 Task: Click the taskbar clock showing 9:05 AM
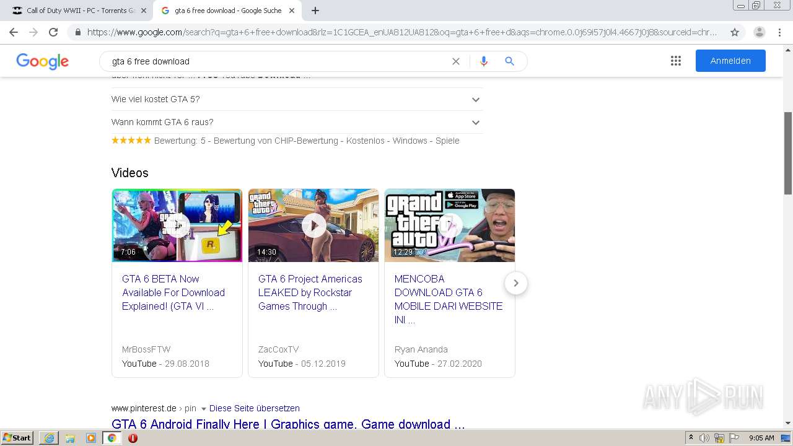click(761, 438)
